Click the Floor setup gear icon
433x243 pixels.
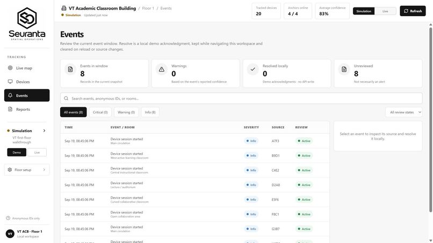click(10, 170)
